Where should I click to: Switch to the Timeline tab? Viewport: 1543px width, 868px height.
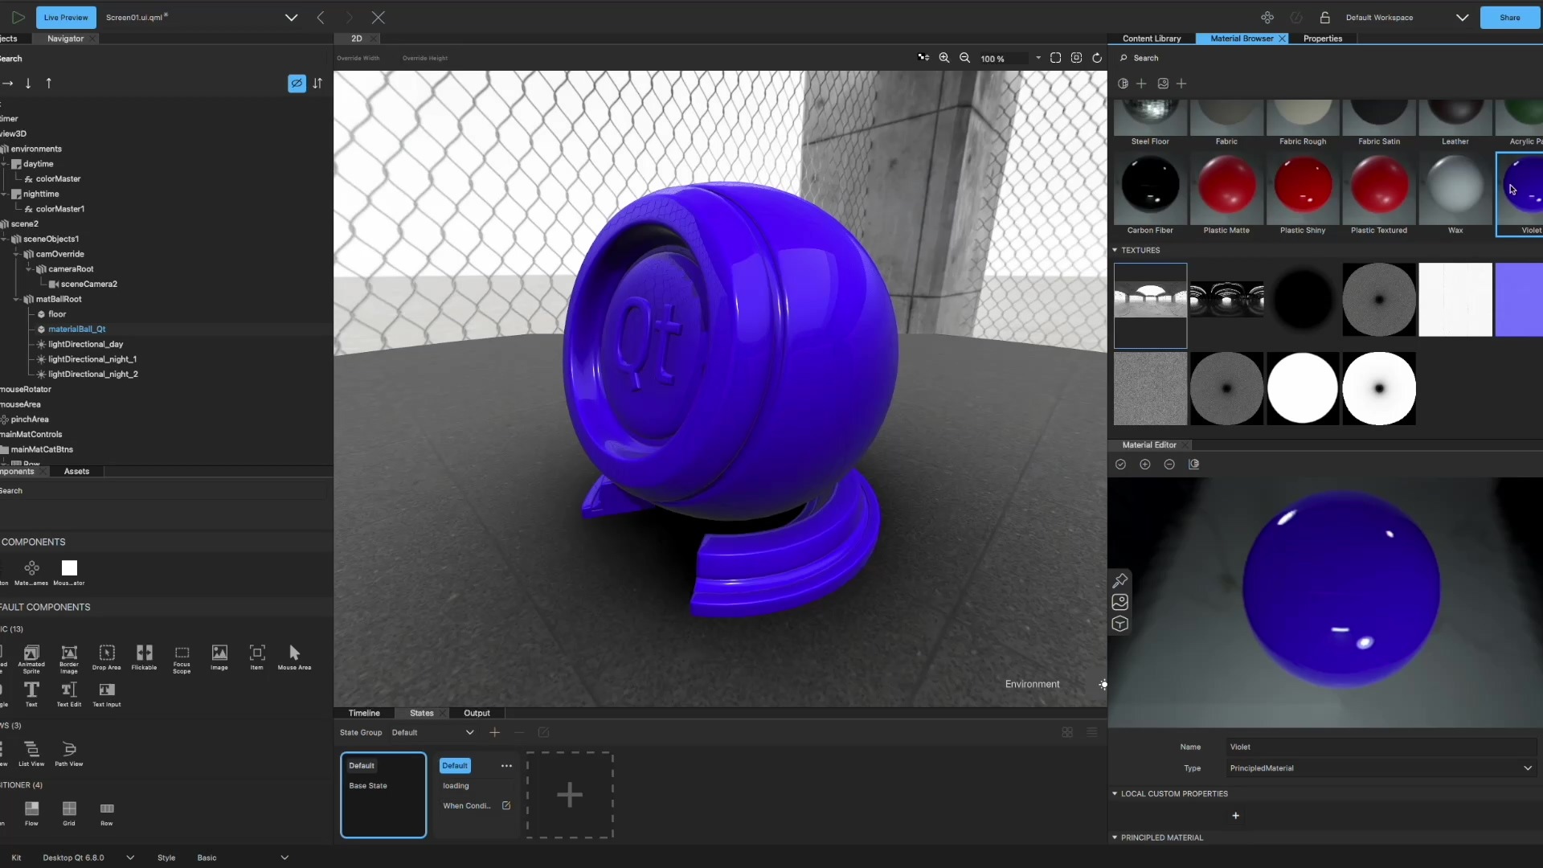point(364,713)
